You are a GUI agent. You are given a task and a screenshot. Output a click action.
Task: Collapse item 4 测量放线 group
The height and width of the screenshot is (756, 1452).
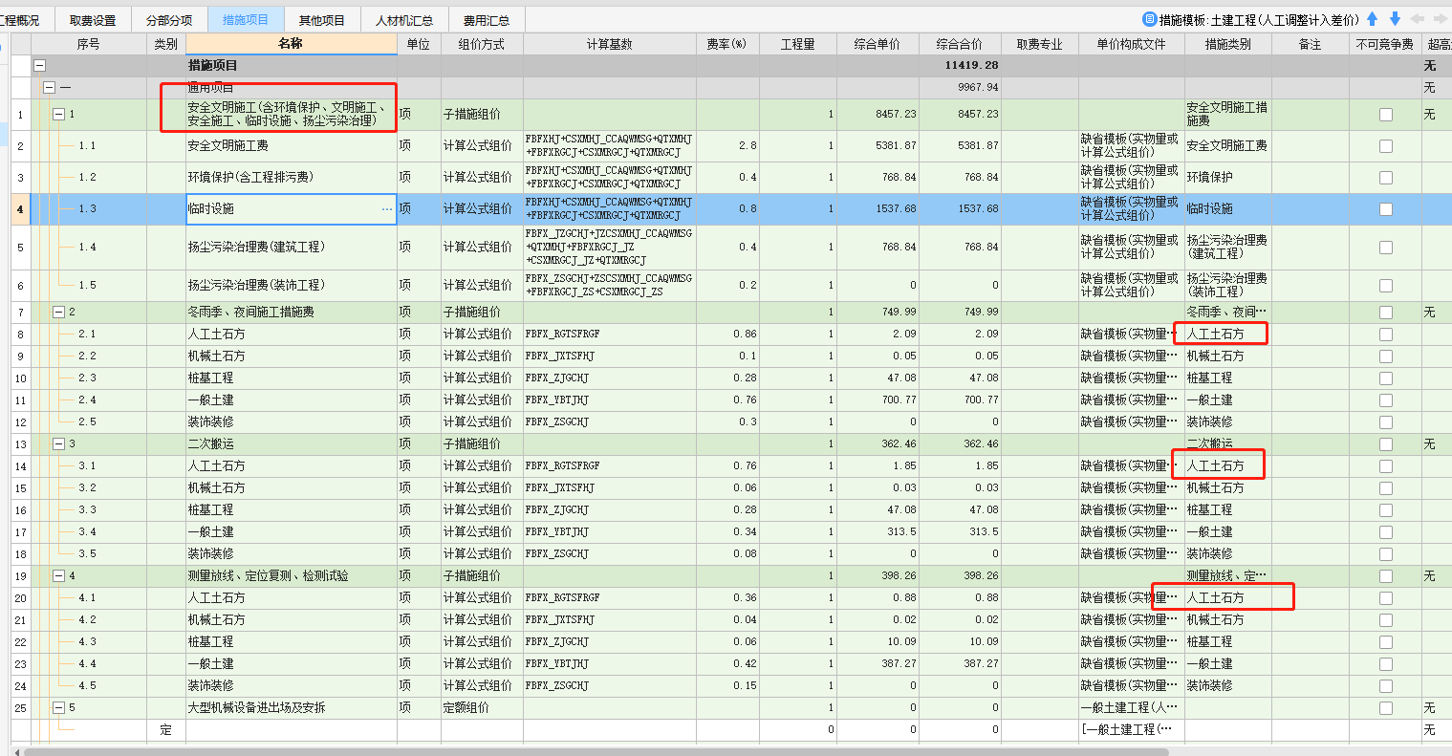59,576
